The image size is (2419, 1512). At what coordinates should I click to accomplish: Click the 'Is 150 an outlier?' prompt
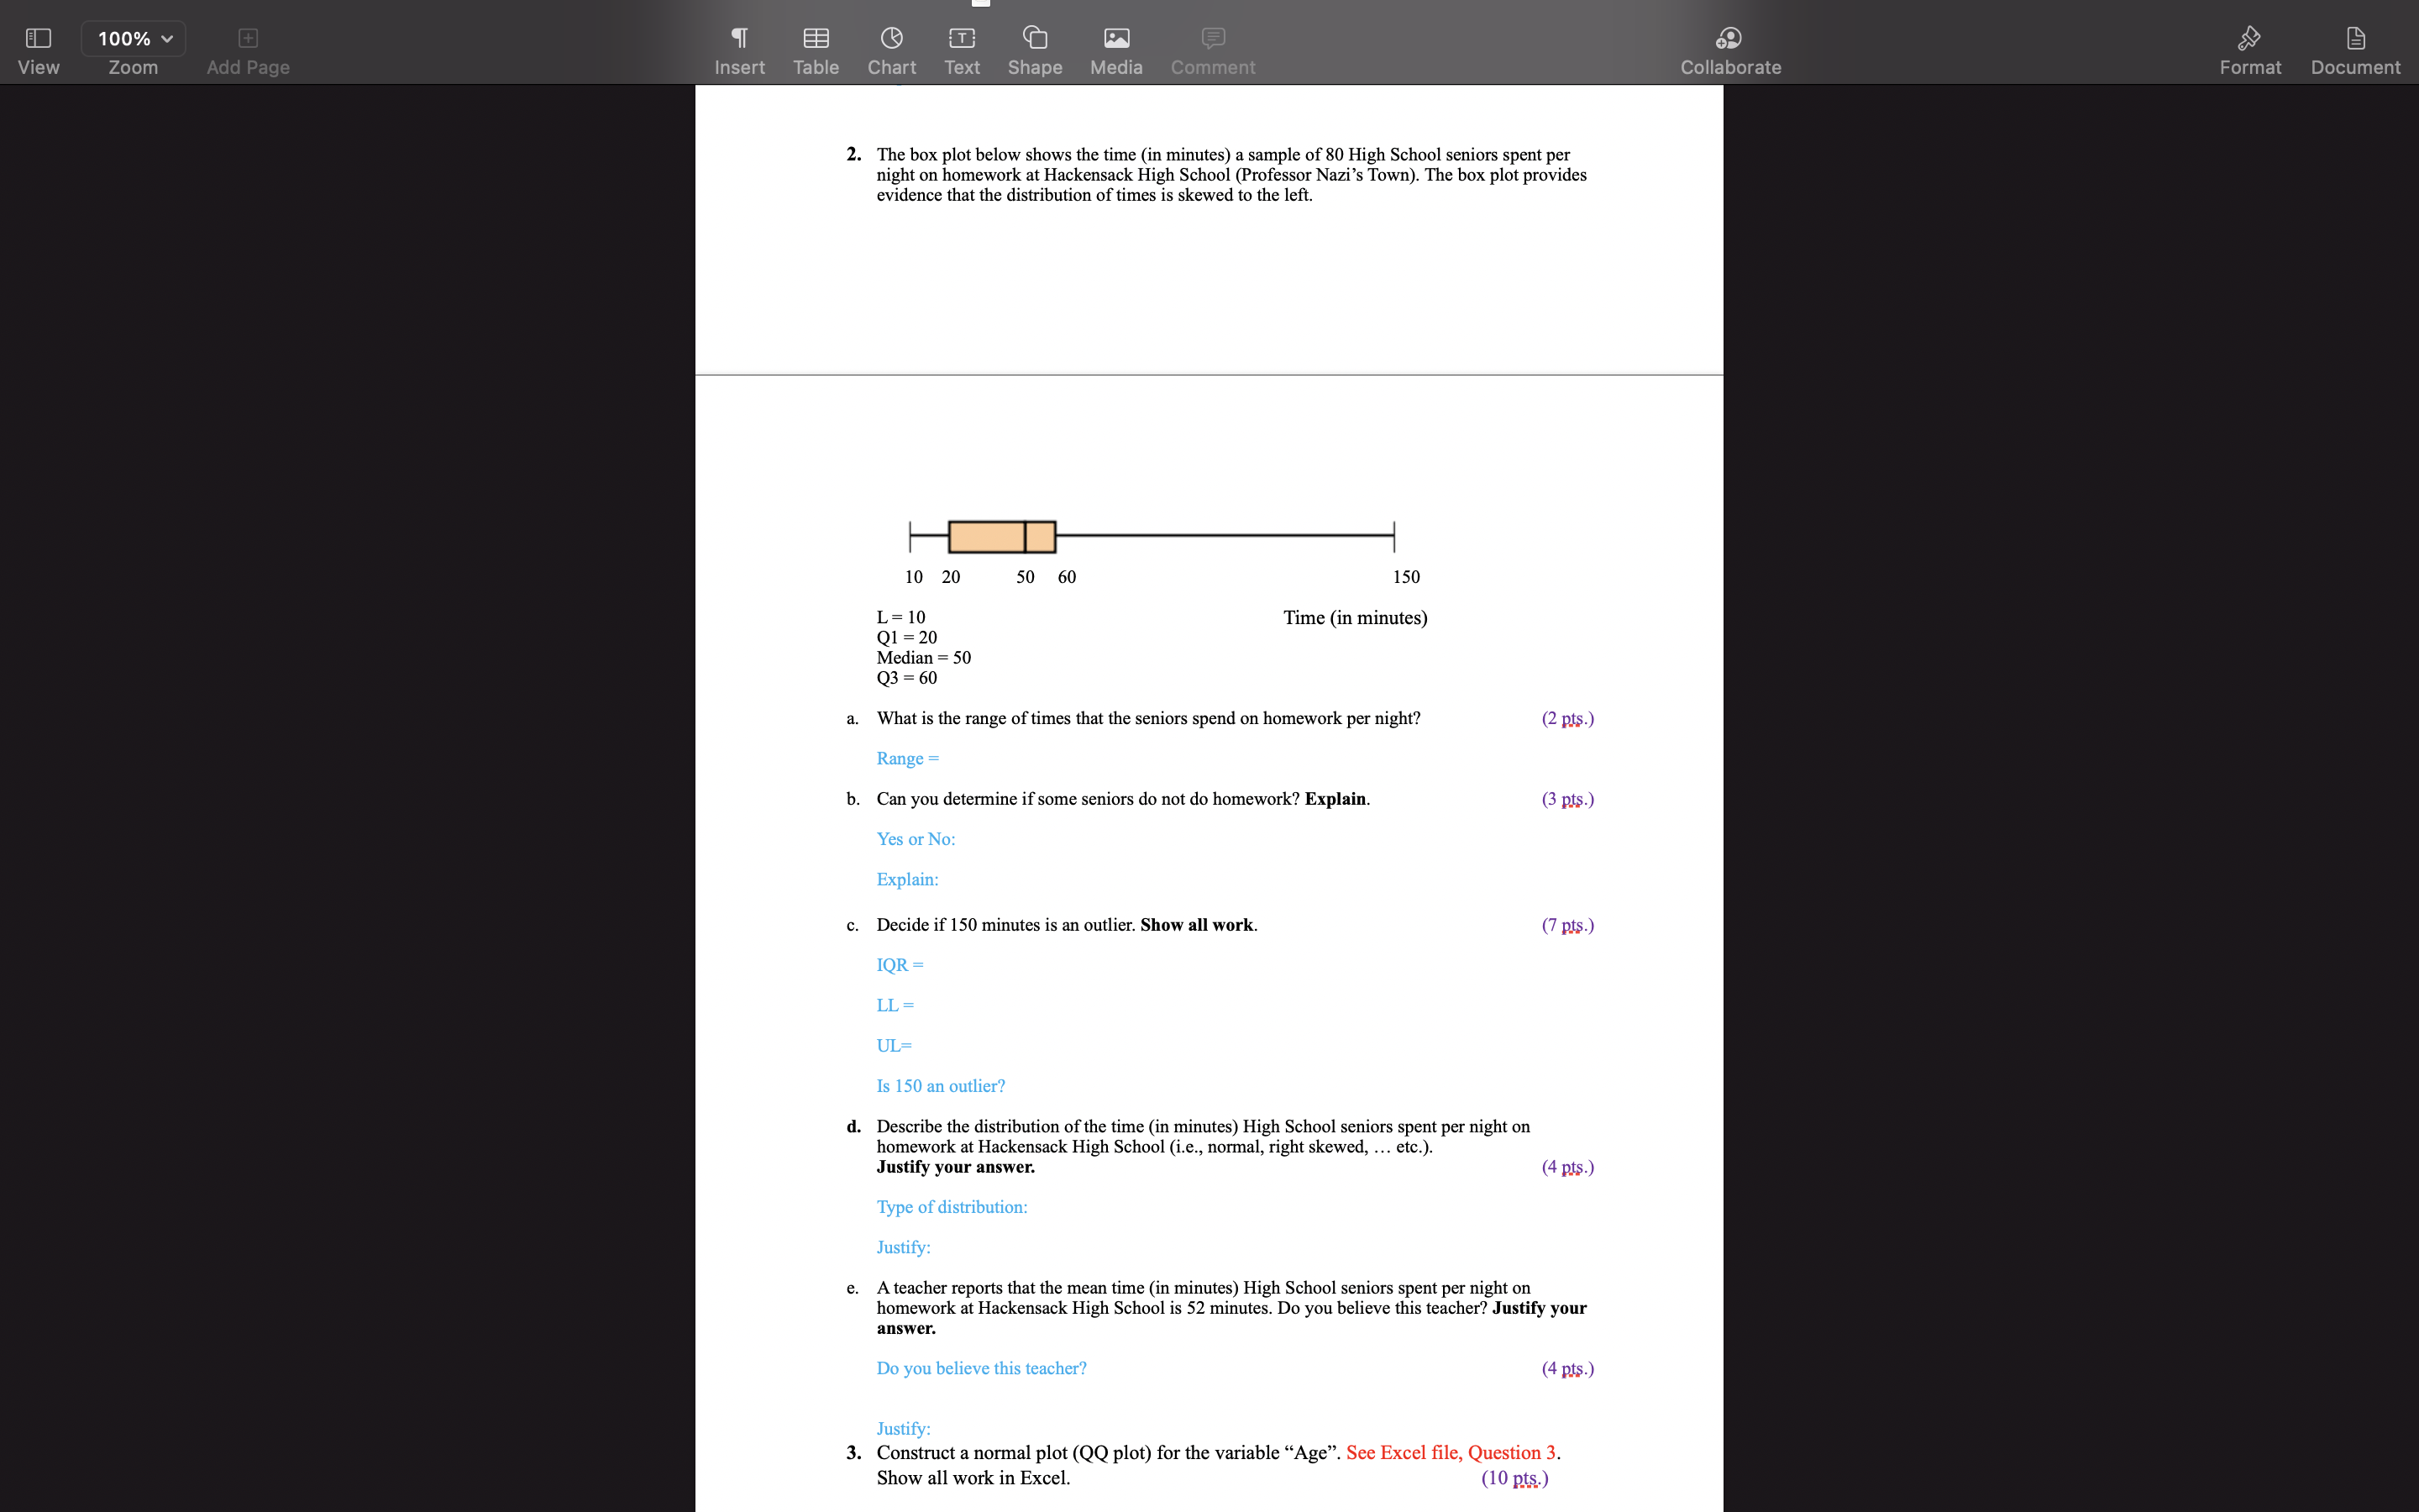(940, 1085)
